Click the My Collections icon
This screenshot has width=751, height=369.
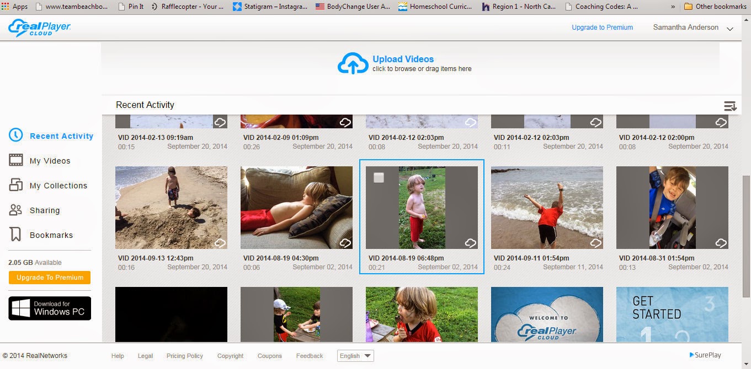(x=16, y=185)
